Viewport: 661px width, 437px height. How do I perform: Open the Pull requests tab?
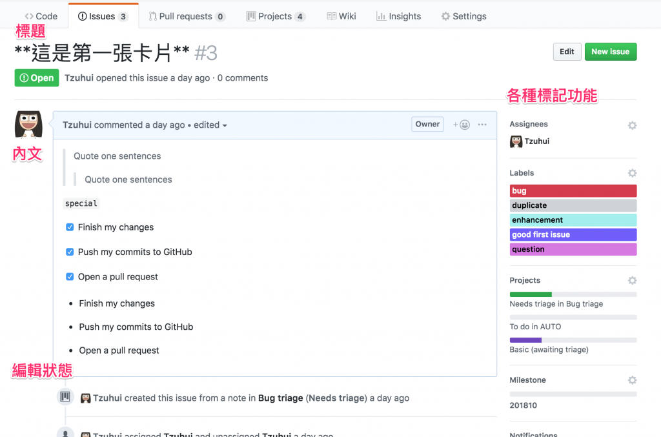[x=187, y=16]
